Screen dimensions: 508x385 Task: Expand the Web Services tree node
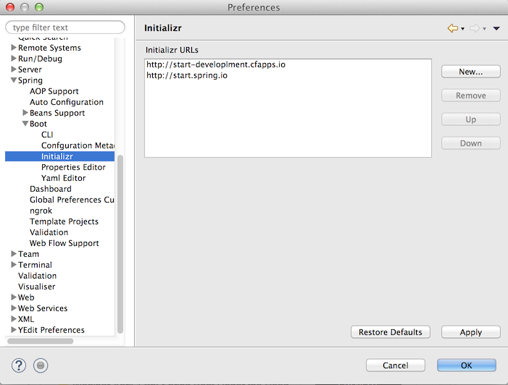click(x=14, y=308)
